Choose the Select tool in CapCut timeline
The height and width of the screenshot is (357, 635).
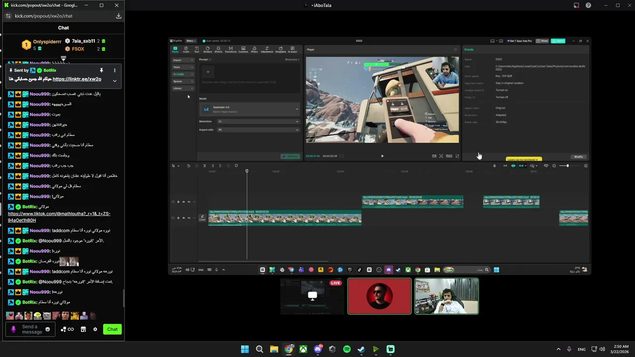(x=174, y=166)
